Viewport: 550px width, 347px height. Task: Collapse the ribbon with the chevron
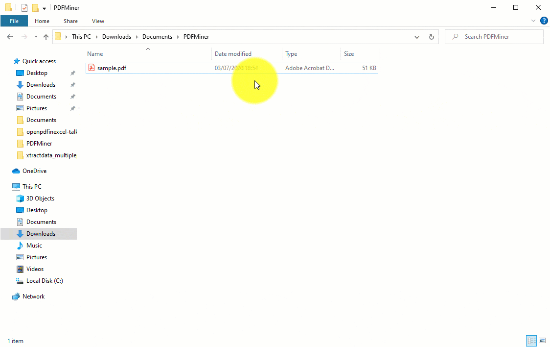tap(533, 21)
